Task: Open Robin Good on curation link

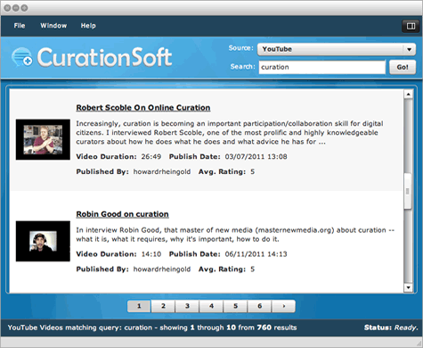Action: tap(122, 214)
